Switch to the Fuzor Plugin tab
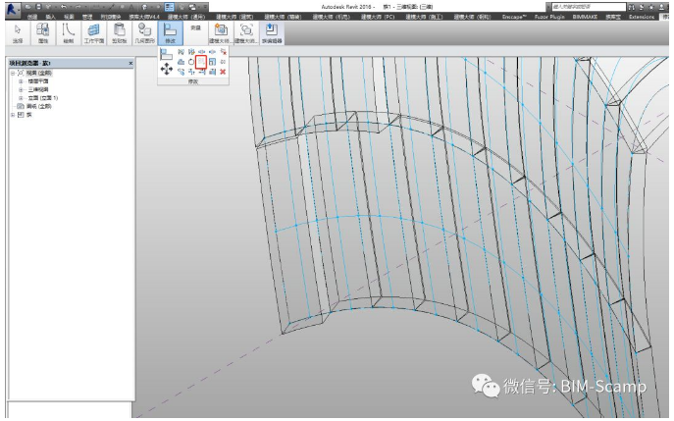 (x=549, y=17)
